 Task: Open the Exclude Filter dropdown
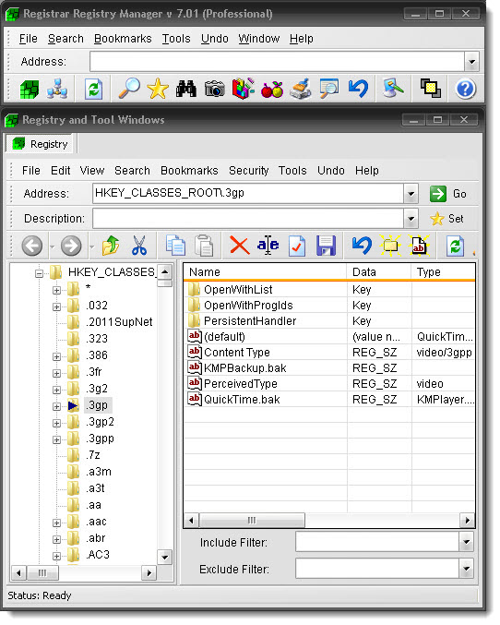[466, 569]
